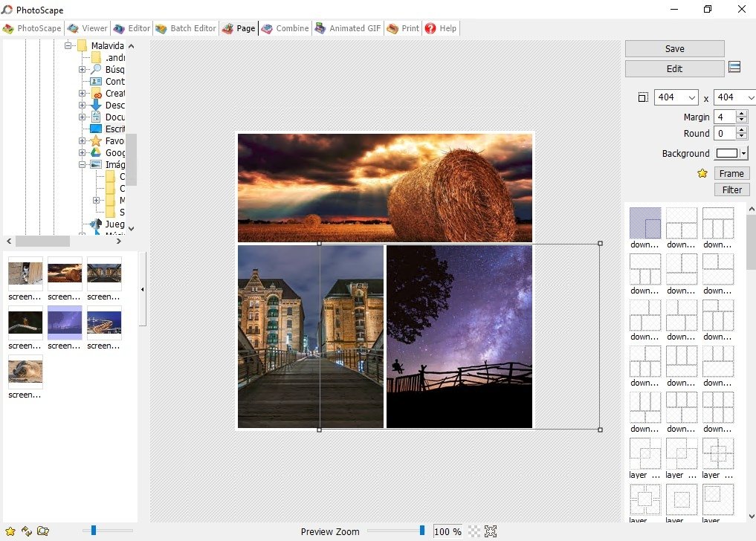756x541 pixels.
Task: Switch to the Editor tab
Action: 132,28
